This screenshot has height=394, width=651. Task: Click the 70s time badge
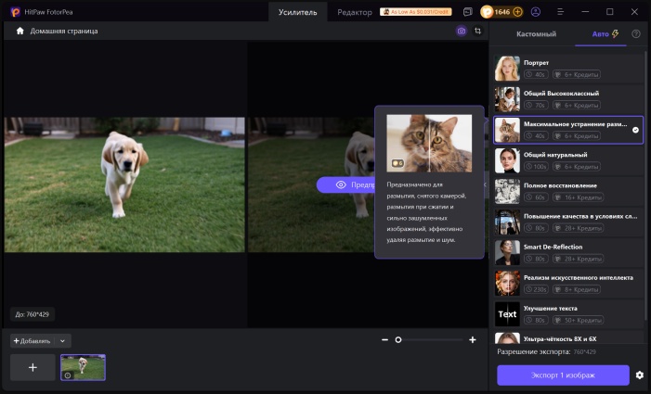[536, 106]
